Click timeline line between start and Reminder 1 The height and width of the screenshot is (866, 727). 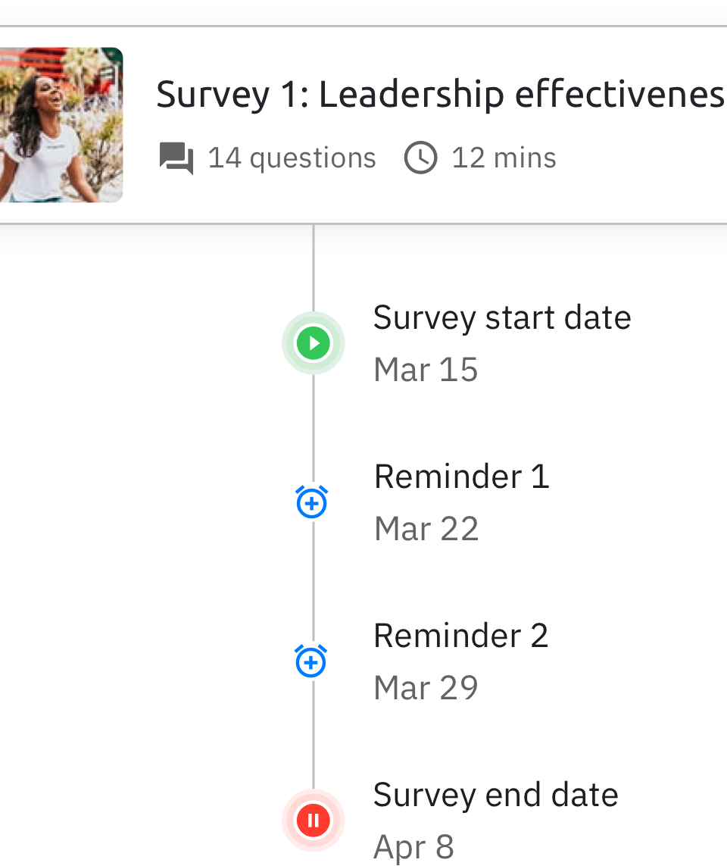[x=313, y=429]
